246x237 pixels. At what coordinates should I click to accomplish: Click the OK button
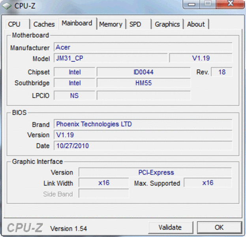click(x=219, y=227)
